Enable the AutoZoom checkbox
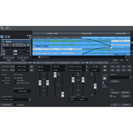The width and height of the screenshot is (133, 133). click(x=15, y=105)
